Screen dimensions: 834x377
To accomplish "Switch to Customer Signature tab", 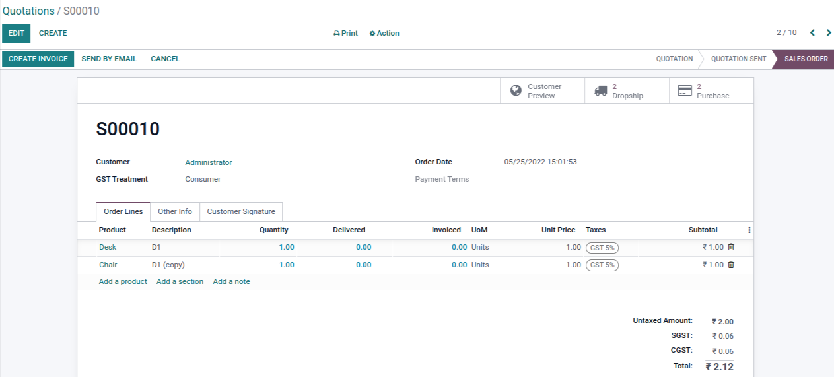I will 241,211.
